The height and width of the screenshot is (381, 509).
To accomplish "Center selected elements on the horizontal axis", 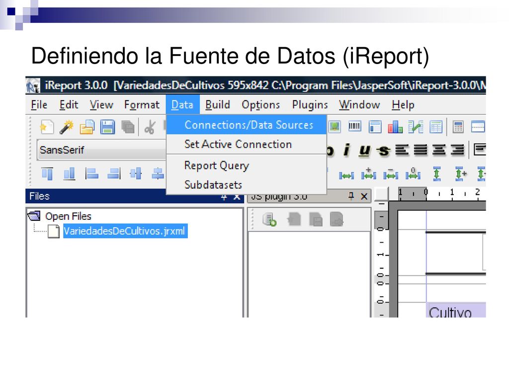I will (158, 174).
